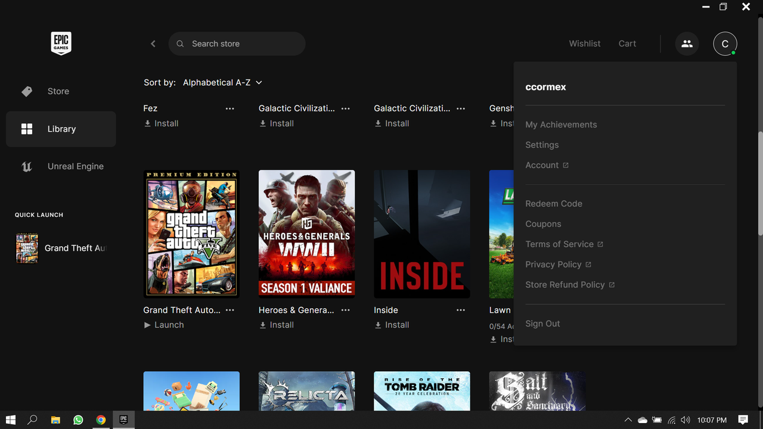Click the volume icon in system tray
Image resolution: width=763 pixels, height=429 pixels.
[x=686, y=420]
